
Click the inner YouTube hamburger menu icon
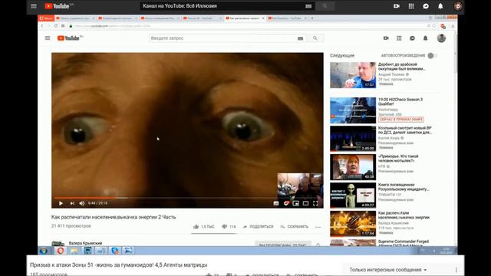pyautogui.click(x=48, y=38)
